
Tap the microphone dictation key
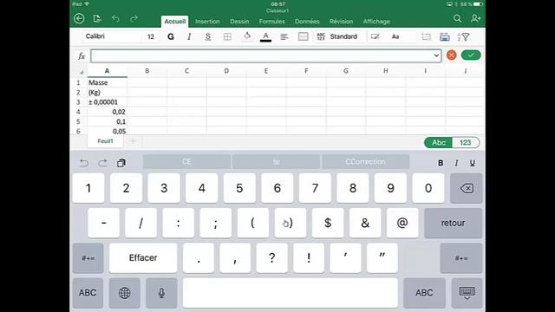coord(161,293)
